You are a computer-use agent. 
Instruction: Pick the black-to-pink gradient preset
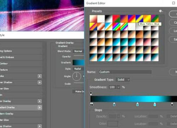(x=147, y=42)
